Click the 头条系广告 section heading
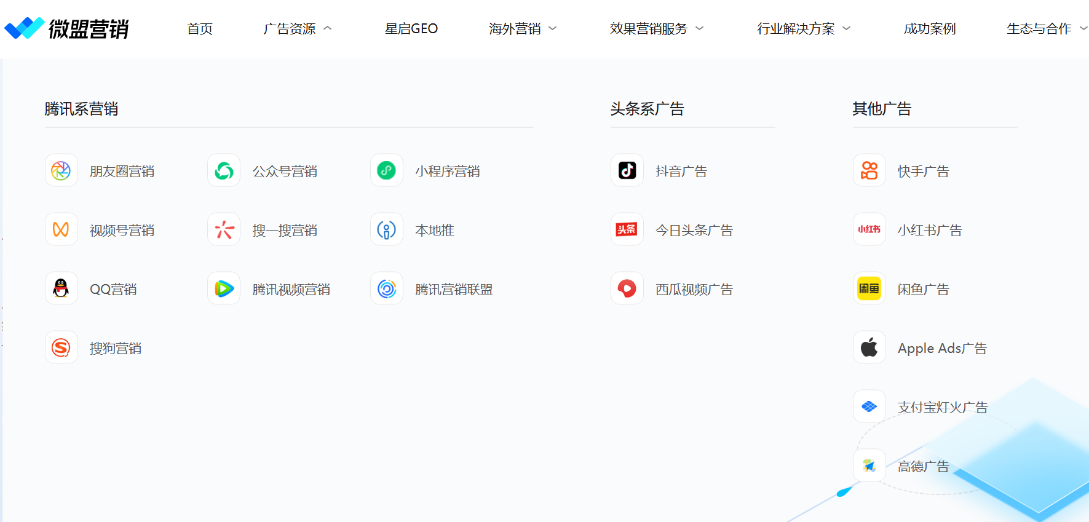1089x522 pixels. (647, 109)
